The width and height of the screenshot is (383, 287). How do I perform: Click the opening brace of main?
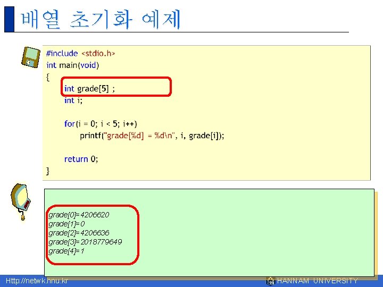48,77
